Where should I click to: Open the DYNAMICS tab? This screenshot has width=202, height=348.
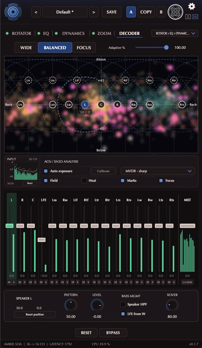click(73, 33)
